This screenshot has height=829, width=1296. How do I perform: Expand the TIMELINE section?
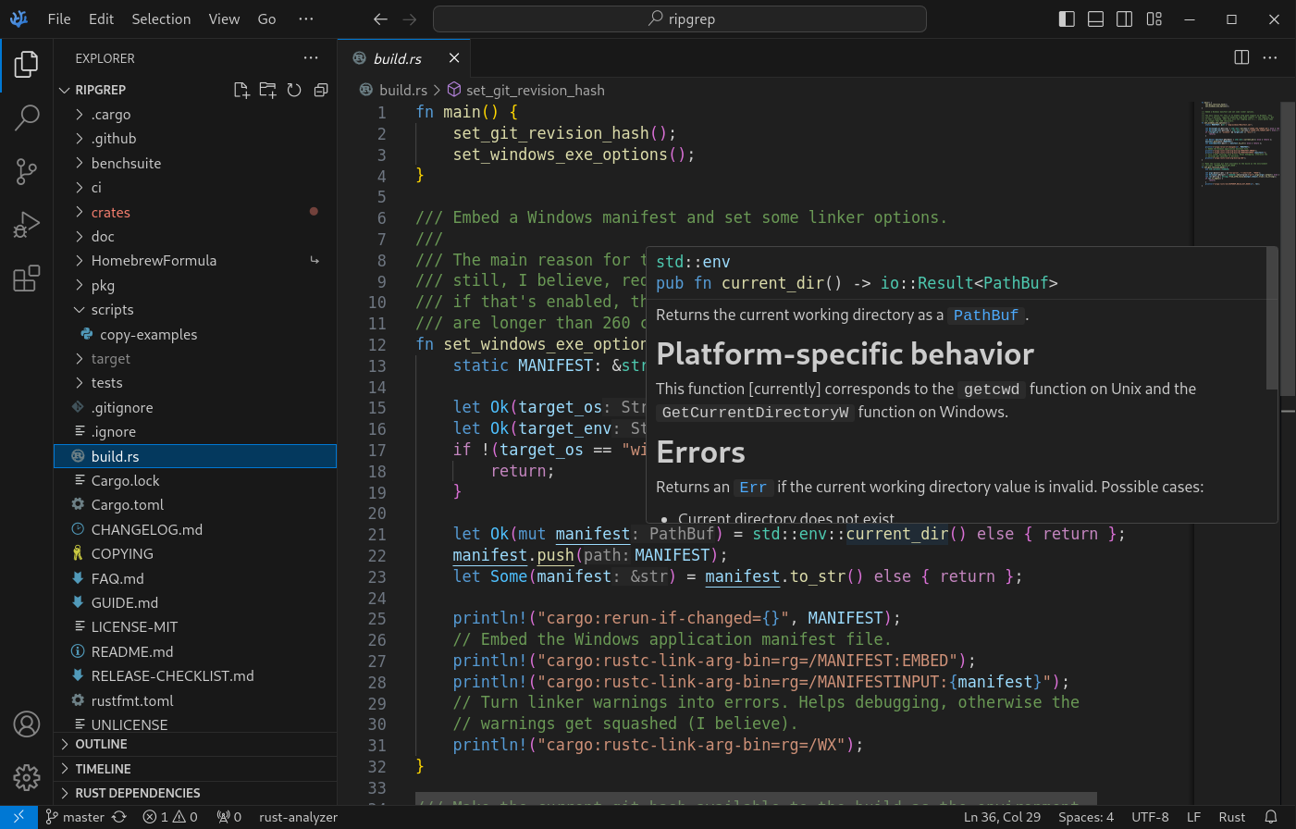(x=195, y=769)
